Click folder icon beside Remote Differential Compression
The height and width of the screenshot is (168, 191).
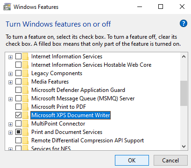coord(25,140)
